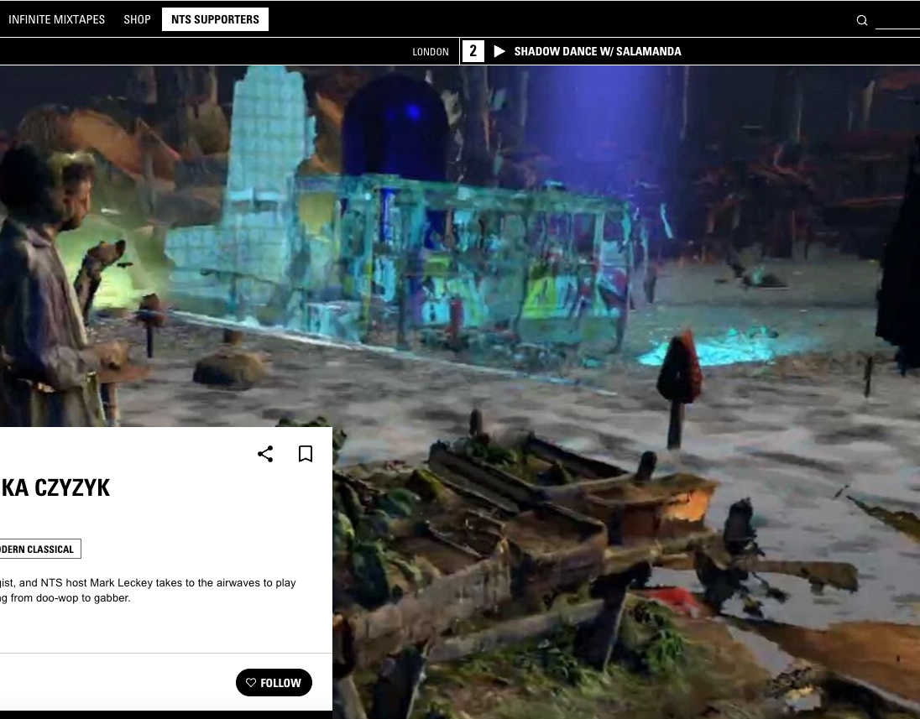Bookmark this episode
This screenshot has height=719, width=920.
tap(305, 454)
